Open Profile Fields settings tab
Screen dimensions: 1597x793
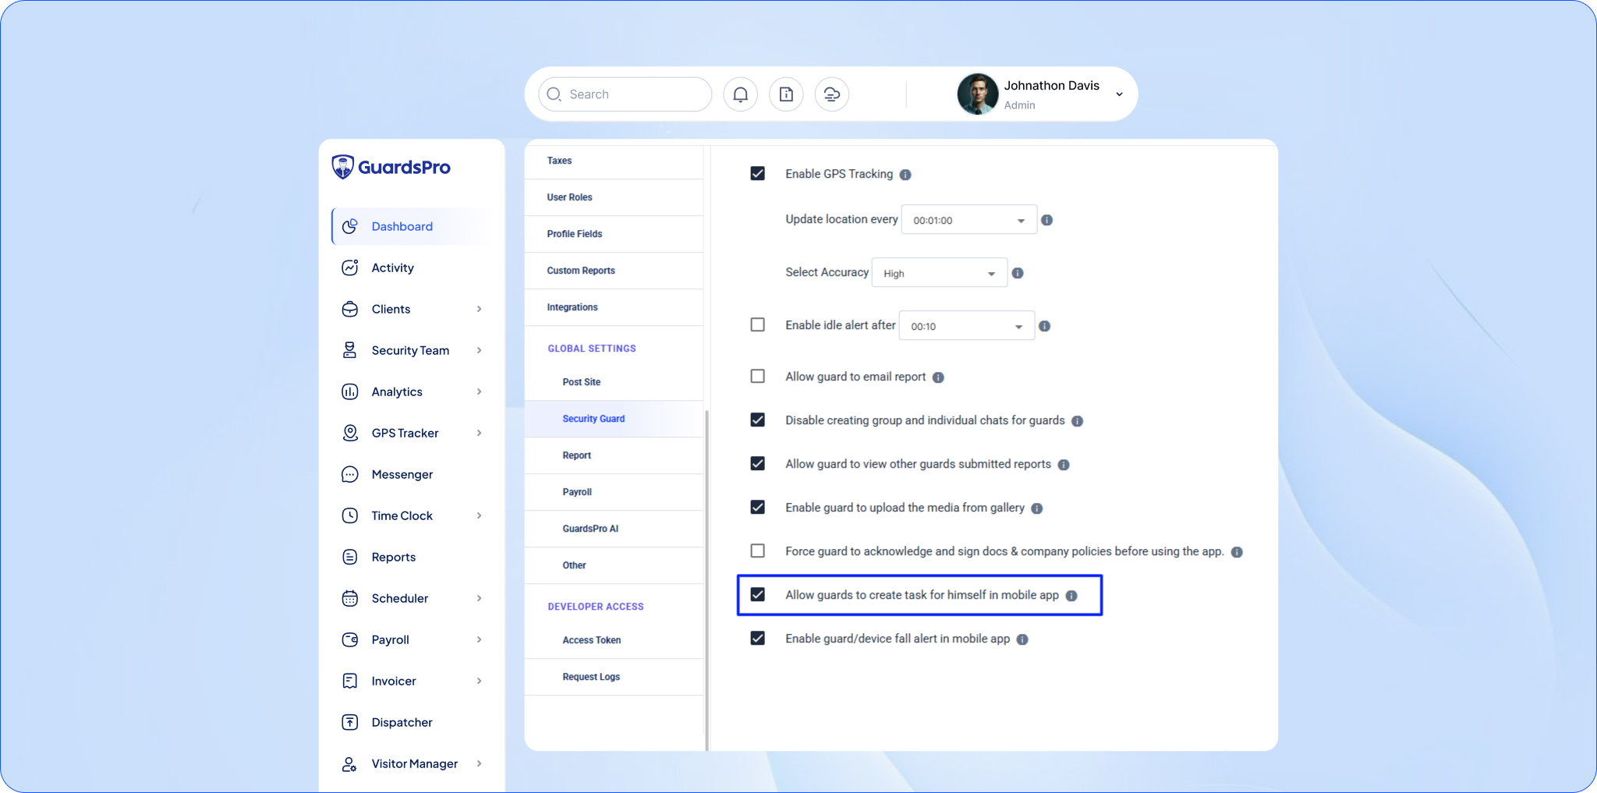614,234
